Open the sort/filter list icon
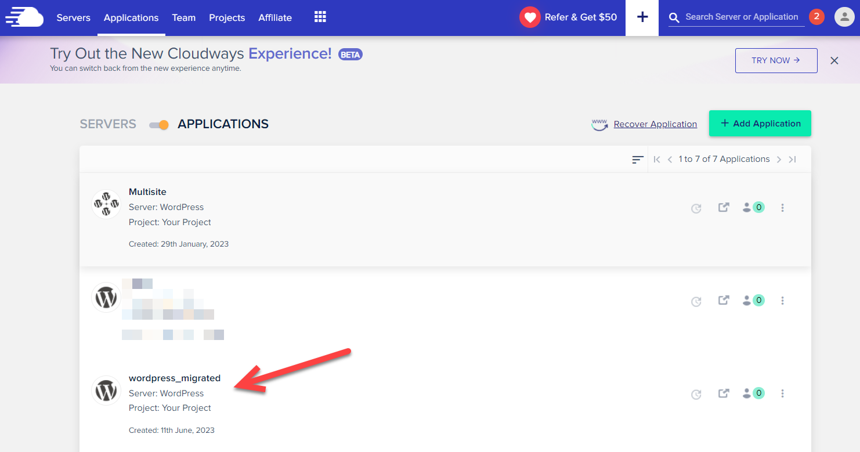This screenshot has width=860, height=452. [638, 160]
